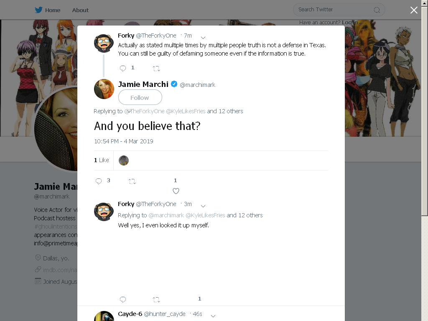Expand options chevron on Forky's 3m tweet
The image size is (428, 321).
[x=203, y=206]
